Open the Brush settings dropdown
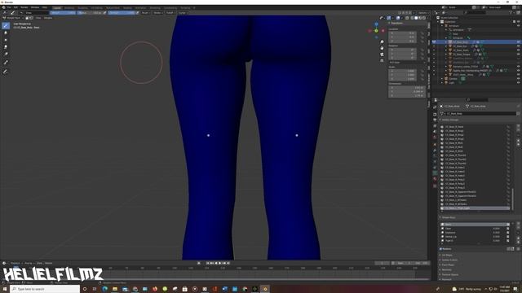Image resolution: width=522 pixels, height=293 pixels. (146, 13)
